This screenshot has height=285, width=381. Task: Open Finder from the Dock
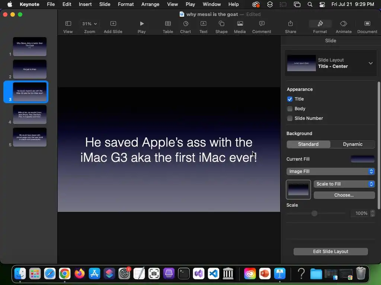click(20, 273)
